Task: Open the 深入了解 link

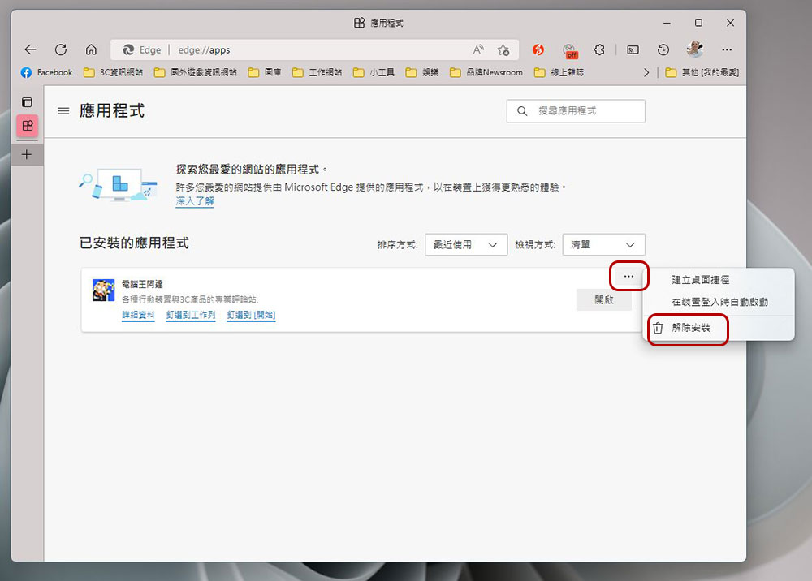Action: pos(195,201)
